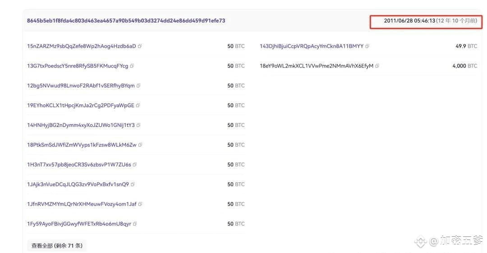Copy address 1H3nT7xv57pb8jeoCR3Sv6zbsvP1W7ZU6s

[135, 165]
